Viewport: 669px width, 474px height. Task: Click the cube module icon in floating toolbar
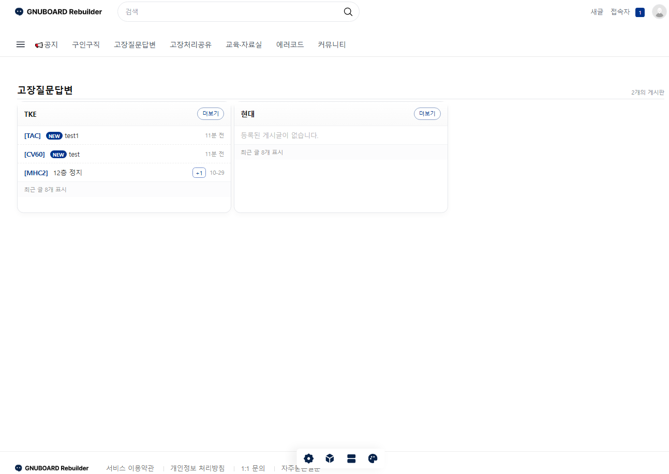point(330,458)
